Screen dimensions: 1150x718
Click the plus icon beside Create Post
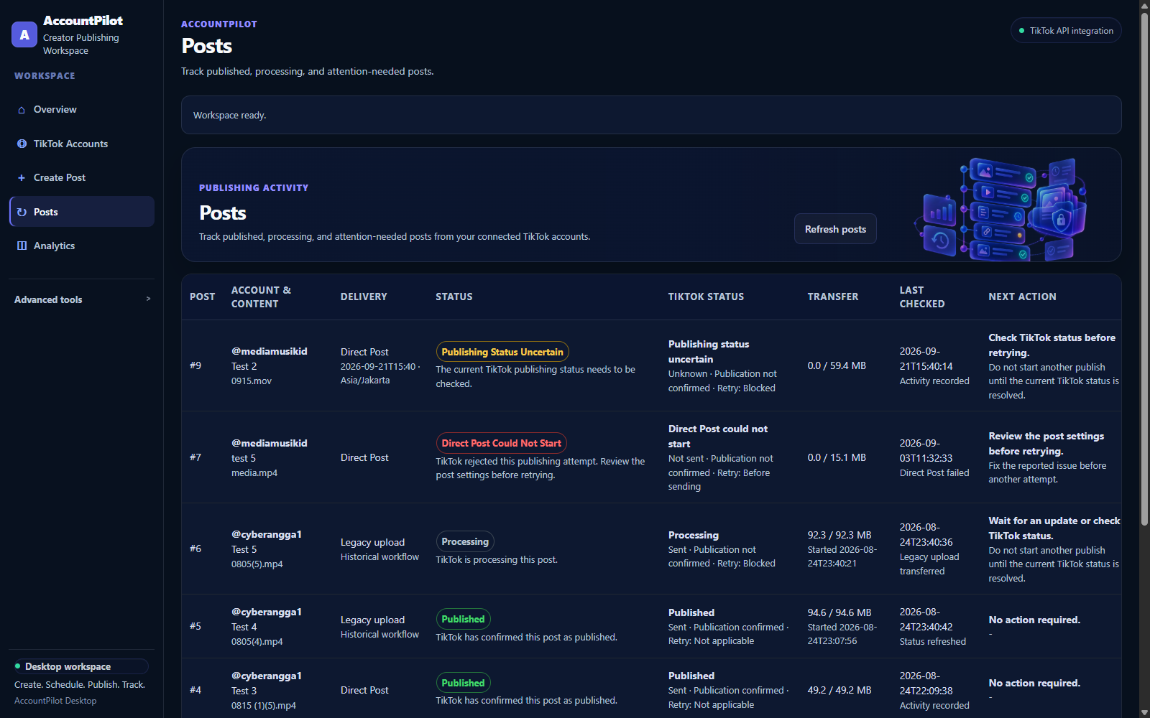click(22, 178)
